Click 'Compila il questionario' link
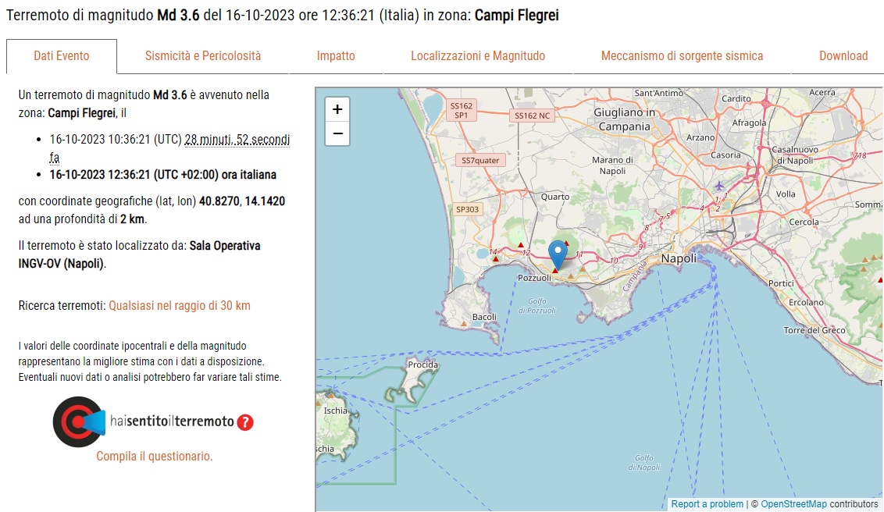The image size is (884, 512). click(x=155, y=457)
